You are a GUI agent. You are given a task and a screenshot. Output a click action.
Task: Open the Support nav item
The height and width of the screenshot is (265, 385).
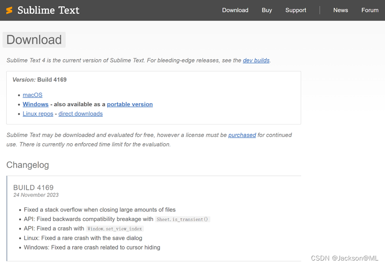tap(295, 10)
